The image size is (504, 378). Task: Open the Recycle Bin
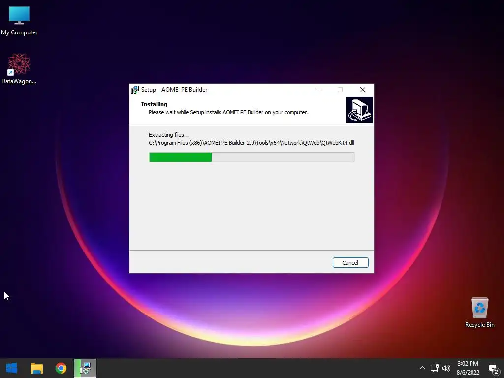click(479, 313)
